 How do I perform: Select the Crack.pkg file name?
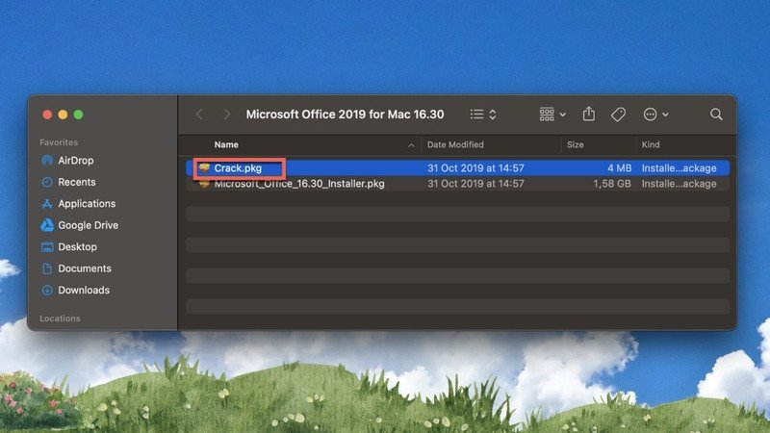pos(238,168)
